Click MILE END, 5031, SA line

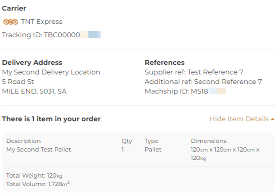click(34, 91)
